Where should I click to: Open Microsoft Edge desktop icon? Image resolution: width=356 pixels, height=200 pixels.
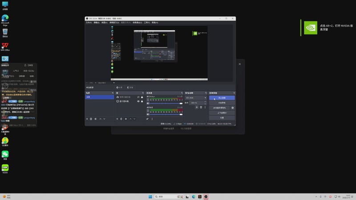[x=5, y=20]
